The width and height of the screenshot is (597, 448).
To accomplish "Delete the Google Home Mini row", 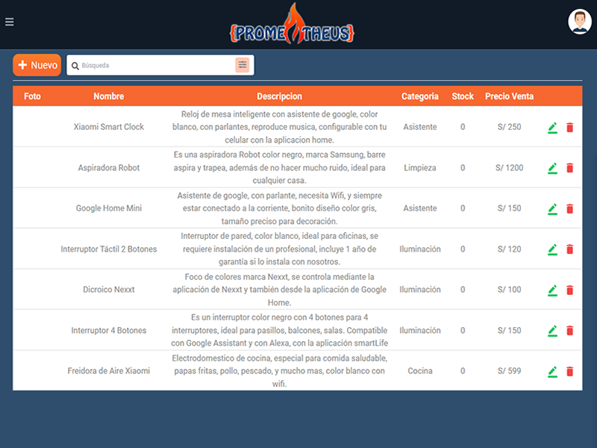I will tap(570, 209).
